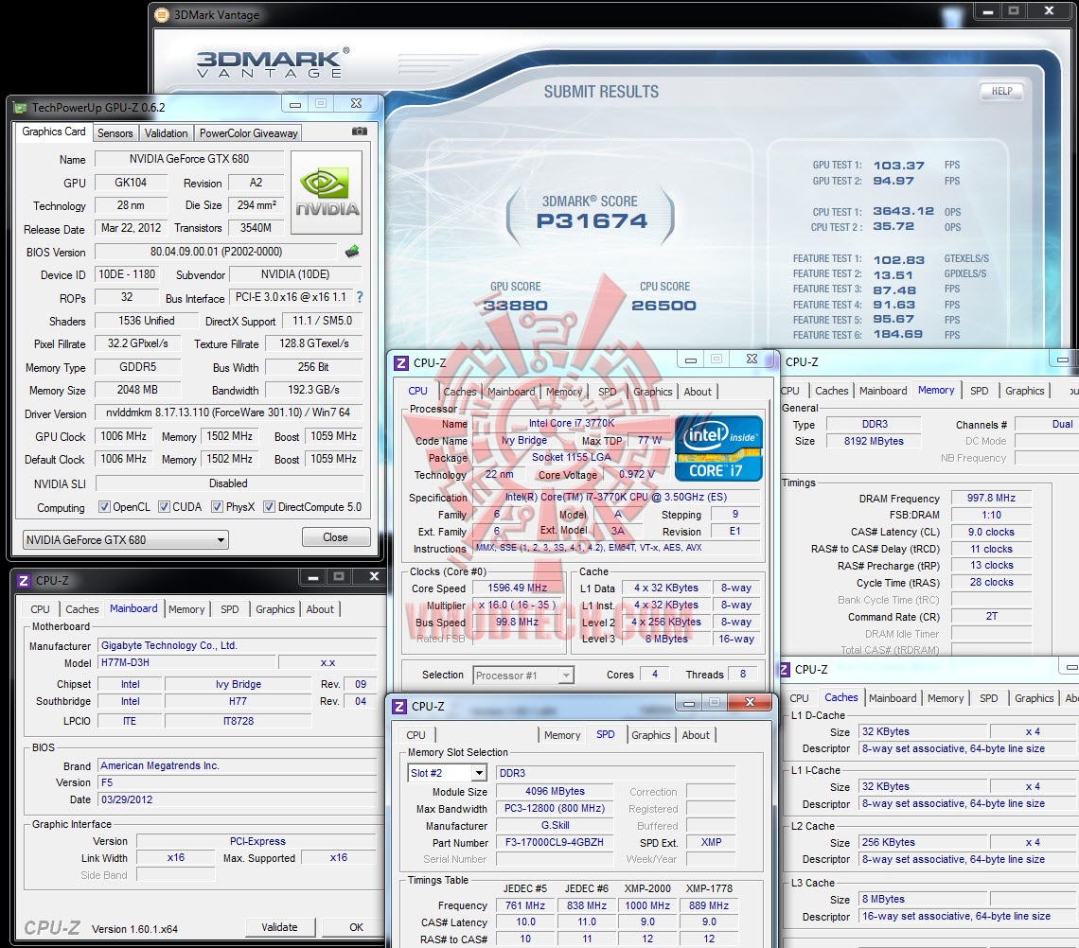This screenshot has height=948, width=1079.
Task: Click the Max Bandwidth PC3-12800 field
Action: coord(555,808)
